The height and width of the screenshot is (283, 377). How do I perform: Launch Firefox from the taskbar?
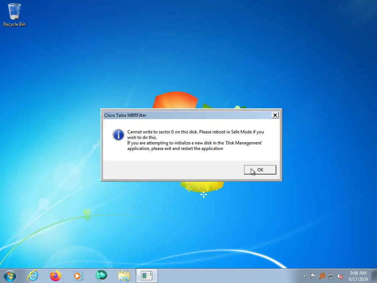coord(55,276)
